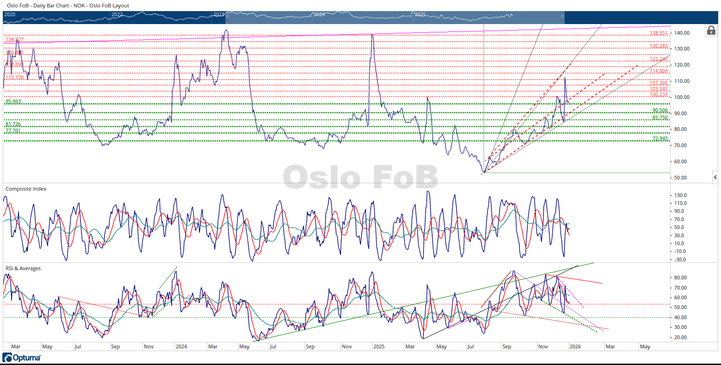The height and width of the screenshot is (365, 721).
Task: Grab the right handle of the navigator range
Action: click(563, 18)
